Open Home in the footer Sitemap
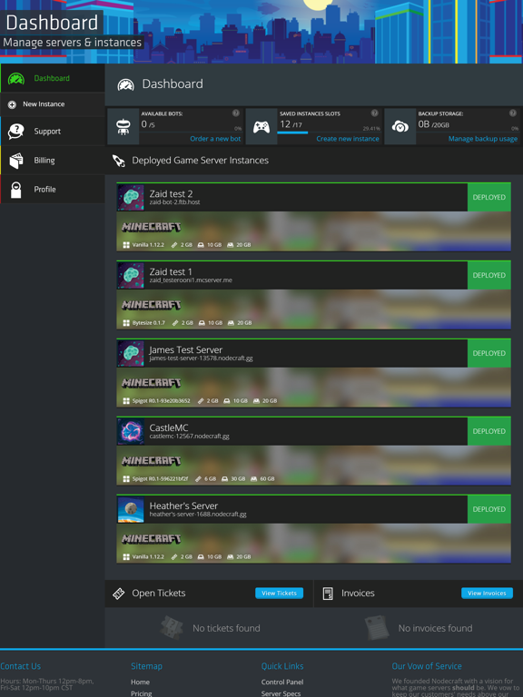523x697 pixels. point(140,682)
